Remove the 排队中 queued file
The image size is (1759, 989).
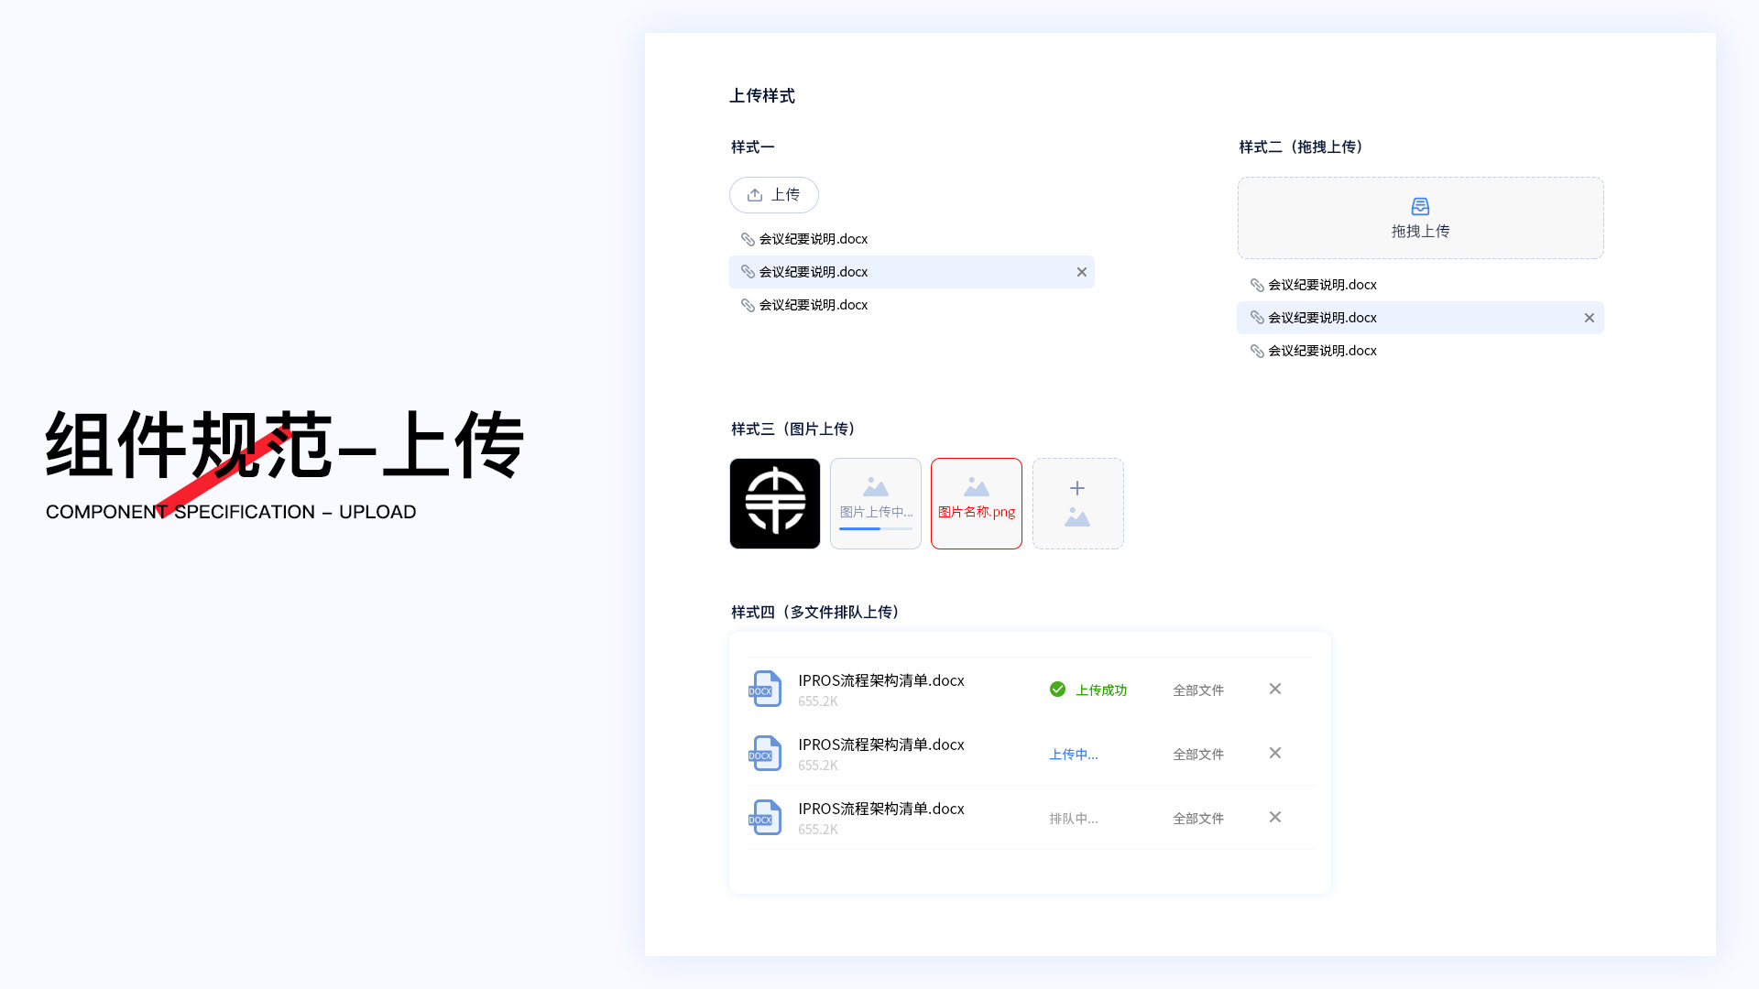(x=1274, y=817)
